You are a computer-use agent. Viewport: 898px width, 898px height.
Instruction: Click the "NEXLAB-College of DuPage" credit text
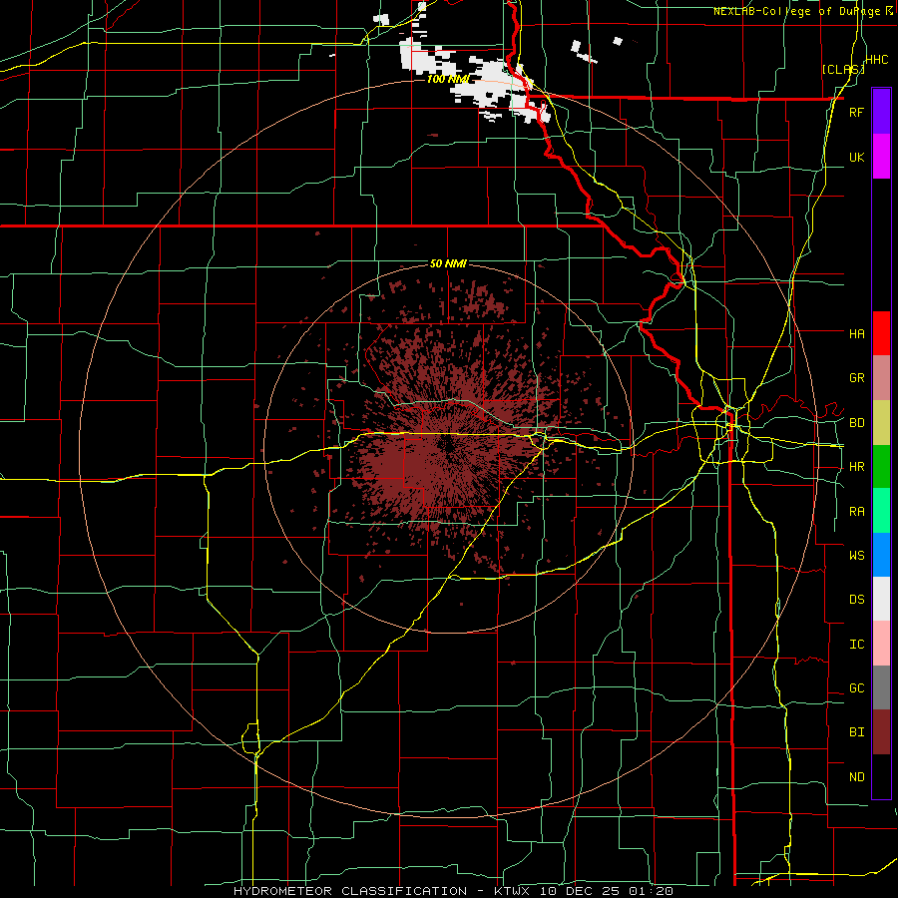click(796, 11)
